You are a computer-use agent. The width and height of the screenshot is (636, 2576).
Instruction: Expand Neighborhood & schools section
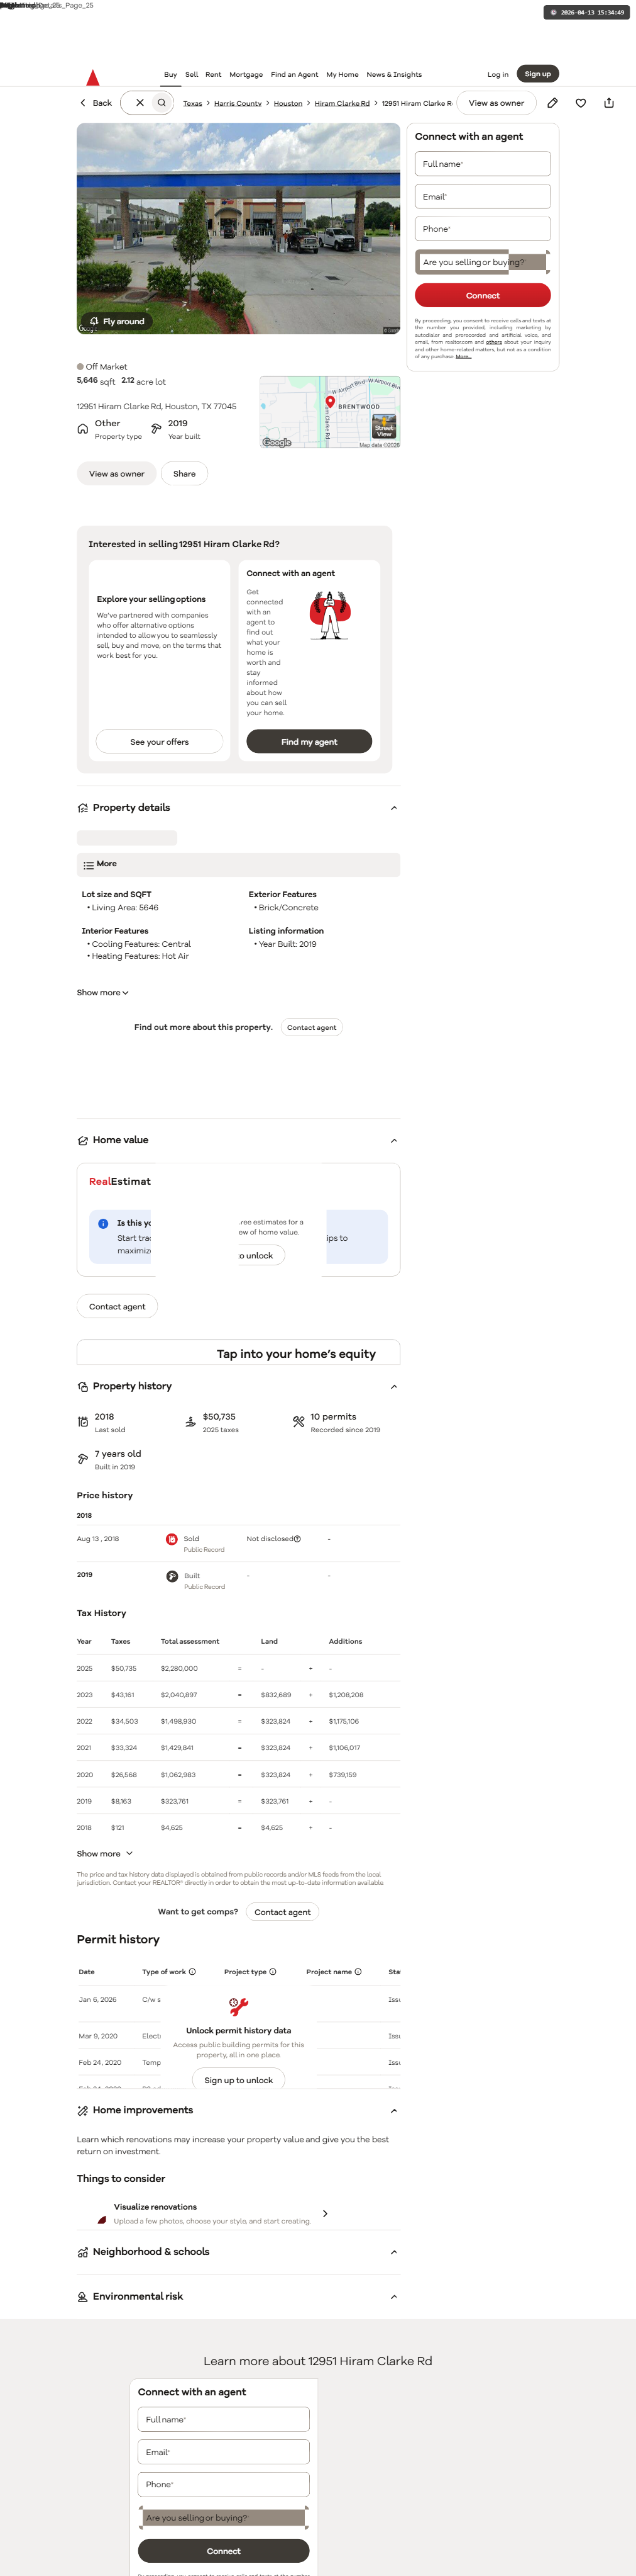pos(393,2252)
